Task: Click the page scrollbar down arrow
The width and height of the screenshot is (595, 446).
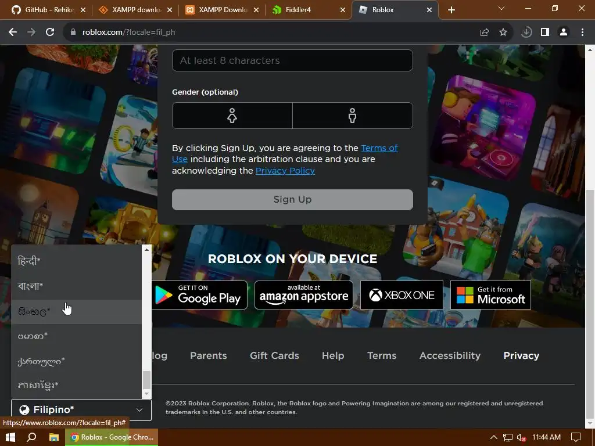Action: (x=590, y=423)
